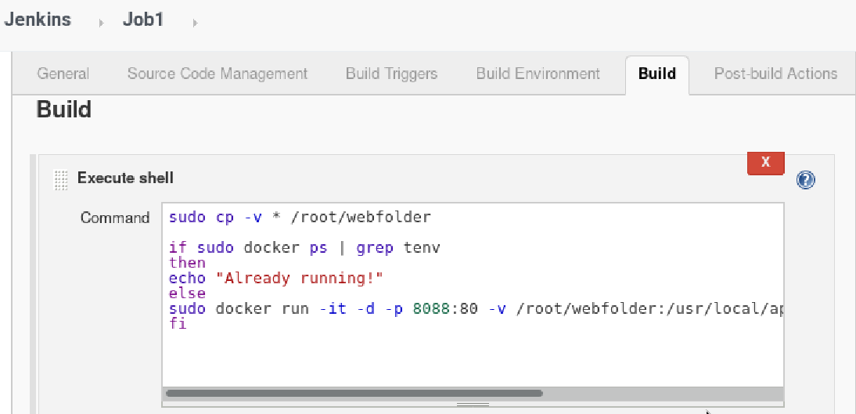Click the help question mark icon
This screenshot has height=414, width=856.
pyautogui.click(x=806, y=180)
